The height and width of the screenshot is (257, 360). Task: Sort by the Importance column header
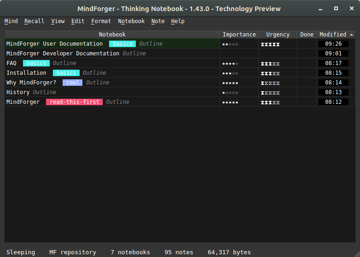[239, 35]
